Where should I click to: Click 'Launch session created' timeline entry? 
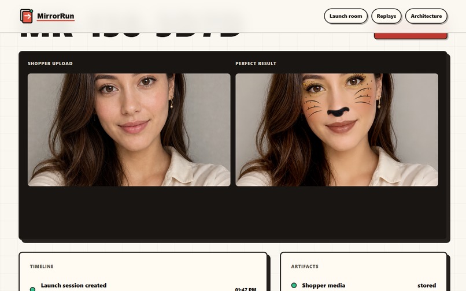73,285
